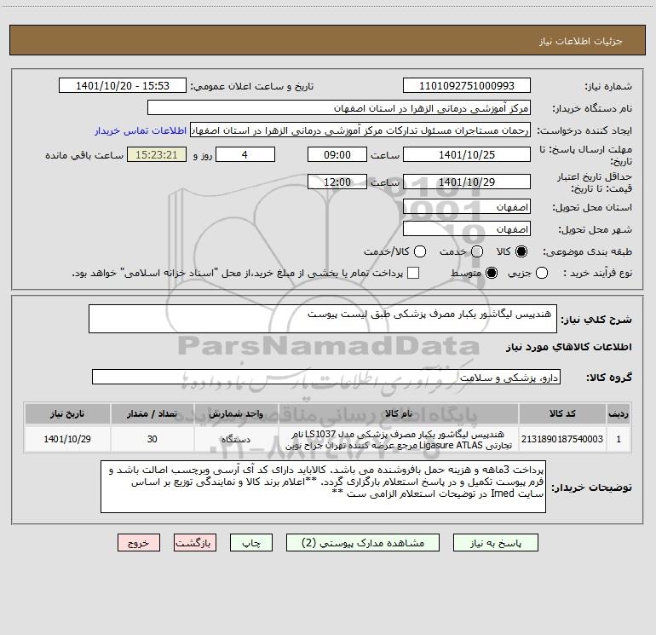Open the اطلاعات تماس خریدار link

coord(141,130)
